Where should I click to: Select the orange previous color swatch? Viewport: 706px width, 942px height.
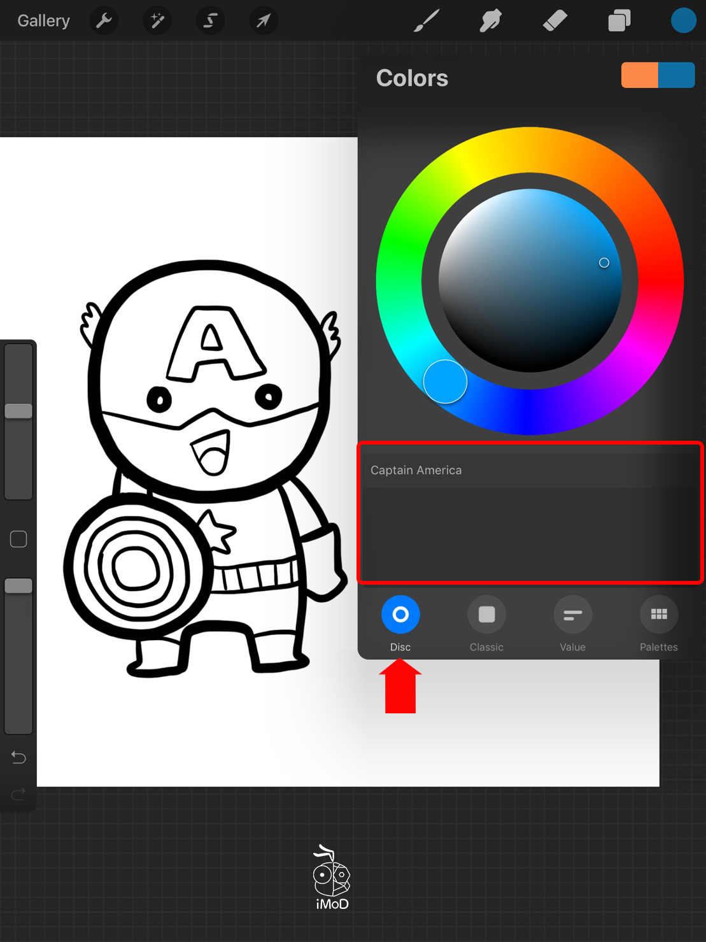pyautogui.click(x=639, y=75)
